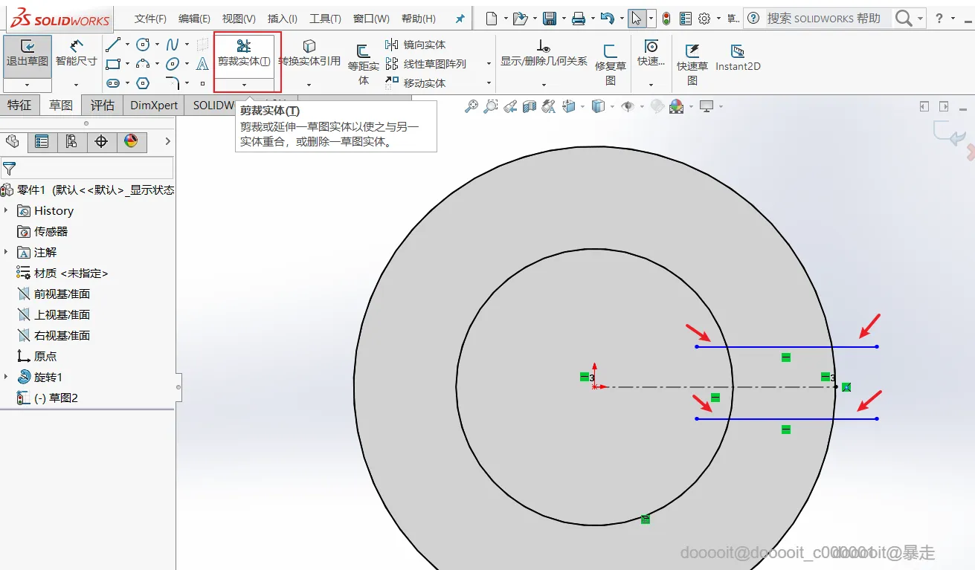Screen dimensions: 975x570
Task: Click the rebuild traffic light icon
Action: pos(666,19)
